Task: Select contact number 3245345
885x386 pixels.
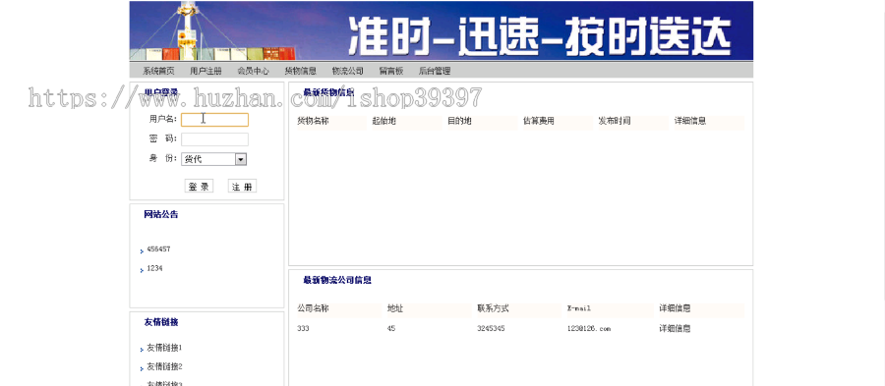Action: [491, 328]
